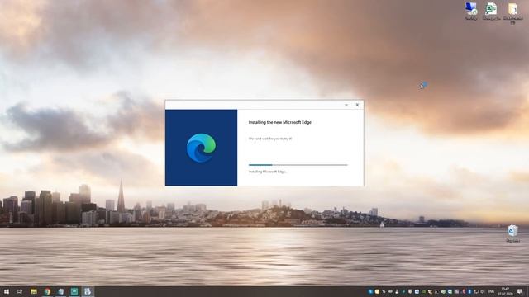This screenshot has height=297, width=529.
Task: Click the Bluetooth icon in the system tray
Action: (469, 291)
